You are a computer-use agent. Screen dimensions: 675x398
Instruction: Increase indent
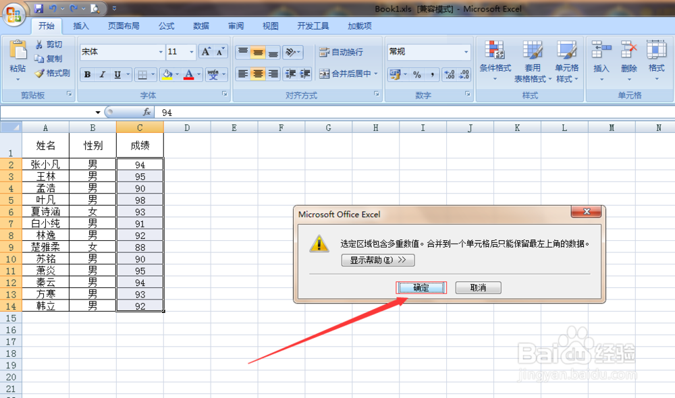(x=305, y=74)
